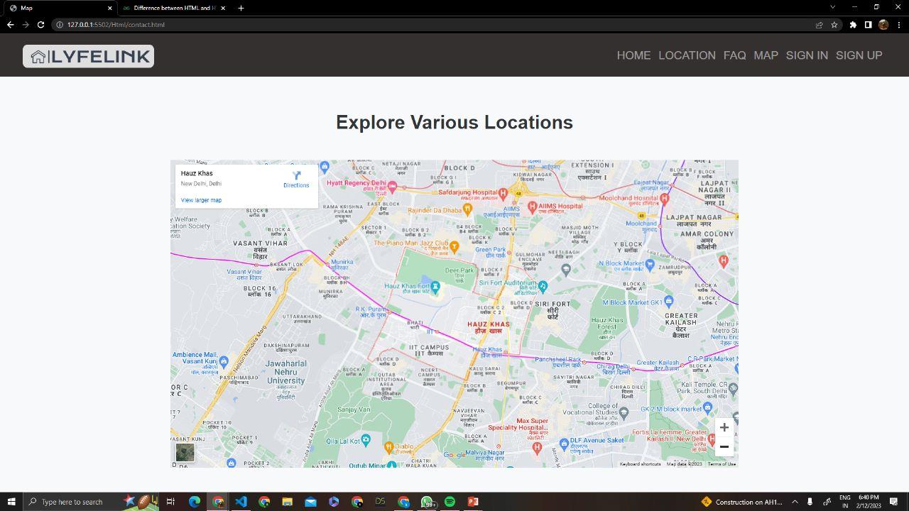Viewport: 909px width, 511px height.
Task: Click the Moolchand Hospital marker
Action: coord(665,199)
